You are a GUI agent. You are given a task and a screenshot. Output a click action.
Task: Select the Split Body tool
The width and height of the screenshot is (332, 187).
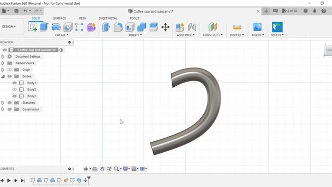(154, 27)
